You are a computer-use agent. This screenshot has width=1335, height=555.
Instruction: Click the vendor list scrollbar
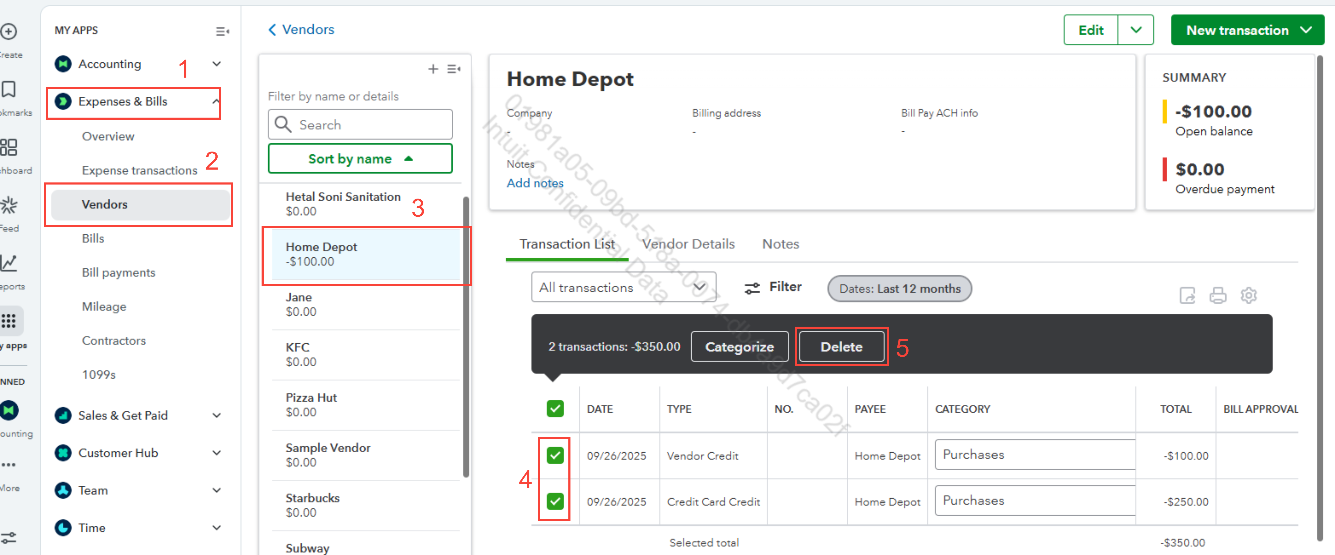point(465,337)
